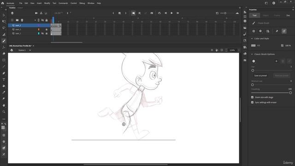Toggle lock-all-layers icon in layer header
The image size is (295, 166).
[47, 20]
